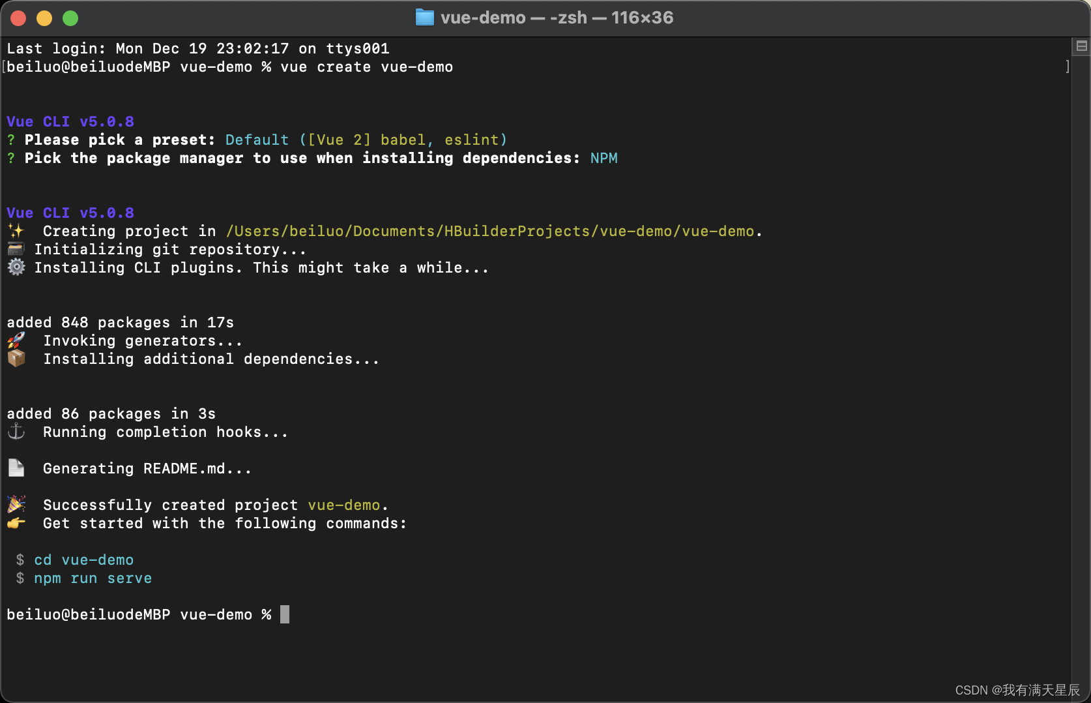
Task: Click the sparkles emoji before Creating project
Action: [x=16, y=231]
